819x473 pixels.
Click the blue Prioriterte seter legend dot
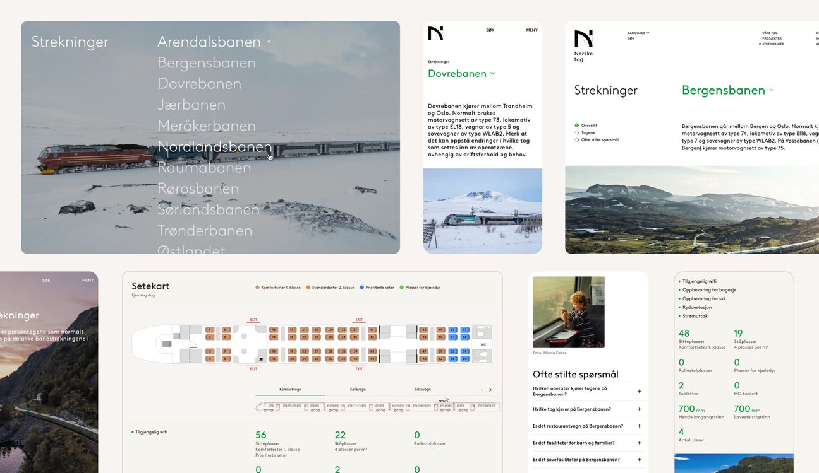(363, 288)
